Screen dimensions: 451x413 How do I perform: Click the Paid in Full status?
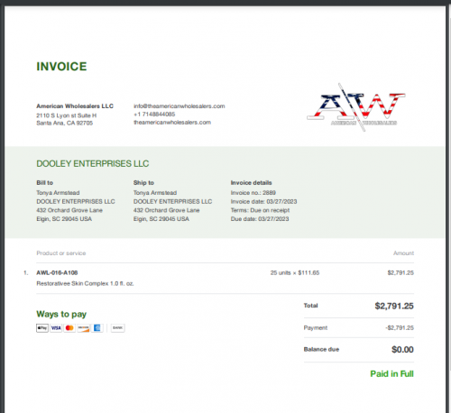391,373
